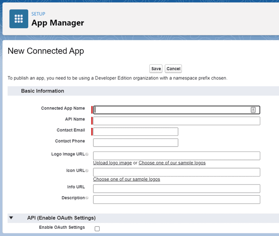Click the API (Enable OAuth Settings) header text
279x236 pixels.
click(x=61, y=218)
